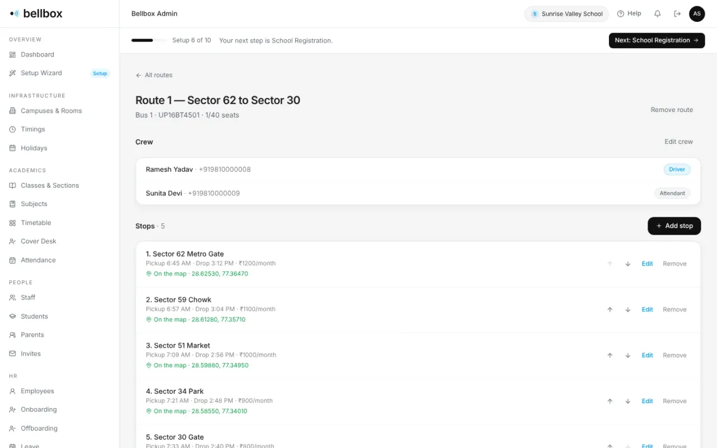Move Sector 59 Chowk stop up
This screenshot has width=717, height=448.
click(x=610, y=310)
